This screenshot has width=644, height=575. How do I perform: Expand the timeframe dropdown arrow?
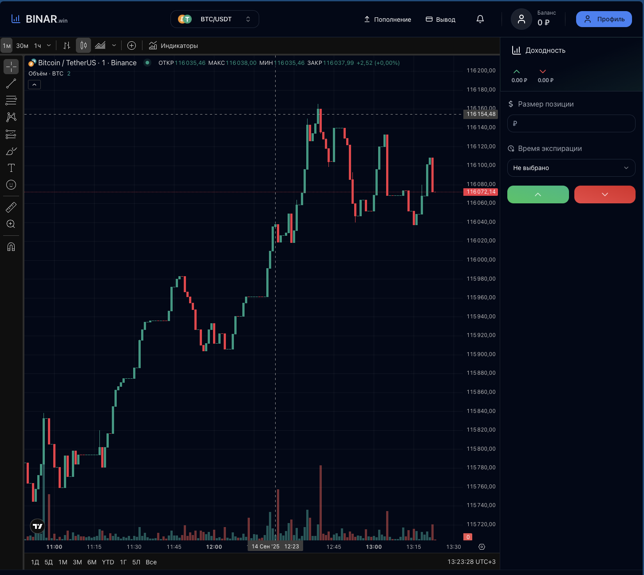pyautogui.click(x=49, y=45)
